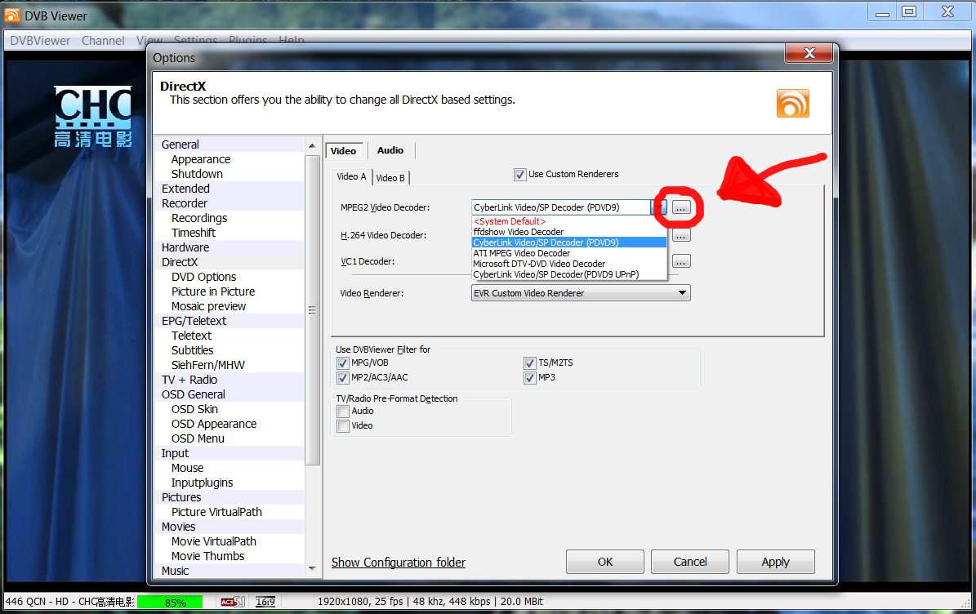Pick Microsoft DTV-DVD Video Decoder option

569,264
